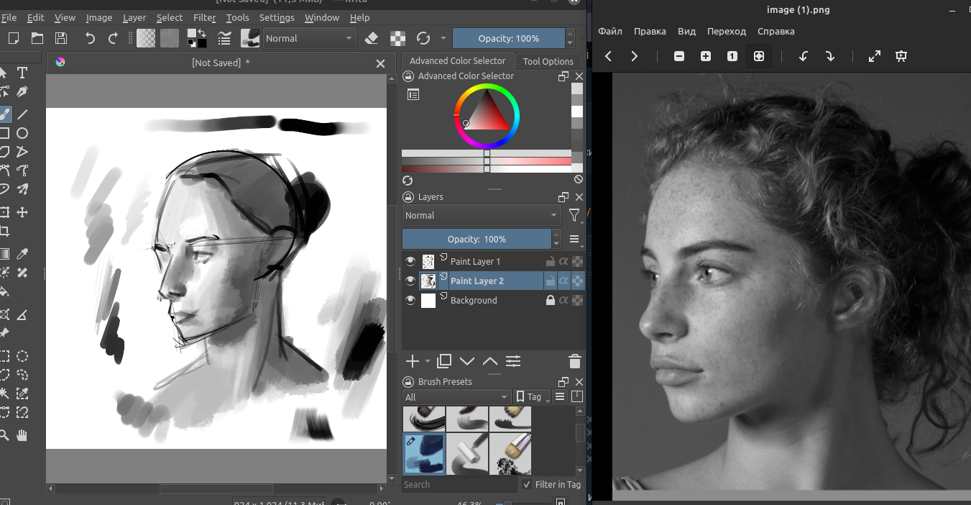Screen dimensions: 971x505
Task: Open the Layers docker options menu
Action: (574, 239)
